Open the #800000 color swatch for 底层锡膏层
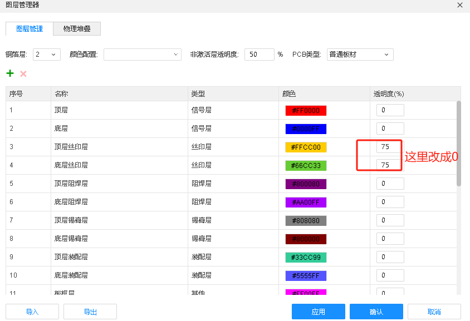This screenshot has height=321, width=470. pos(306,239)
